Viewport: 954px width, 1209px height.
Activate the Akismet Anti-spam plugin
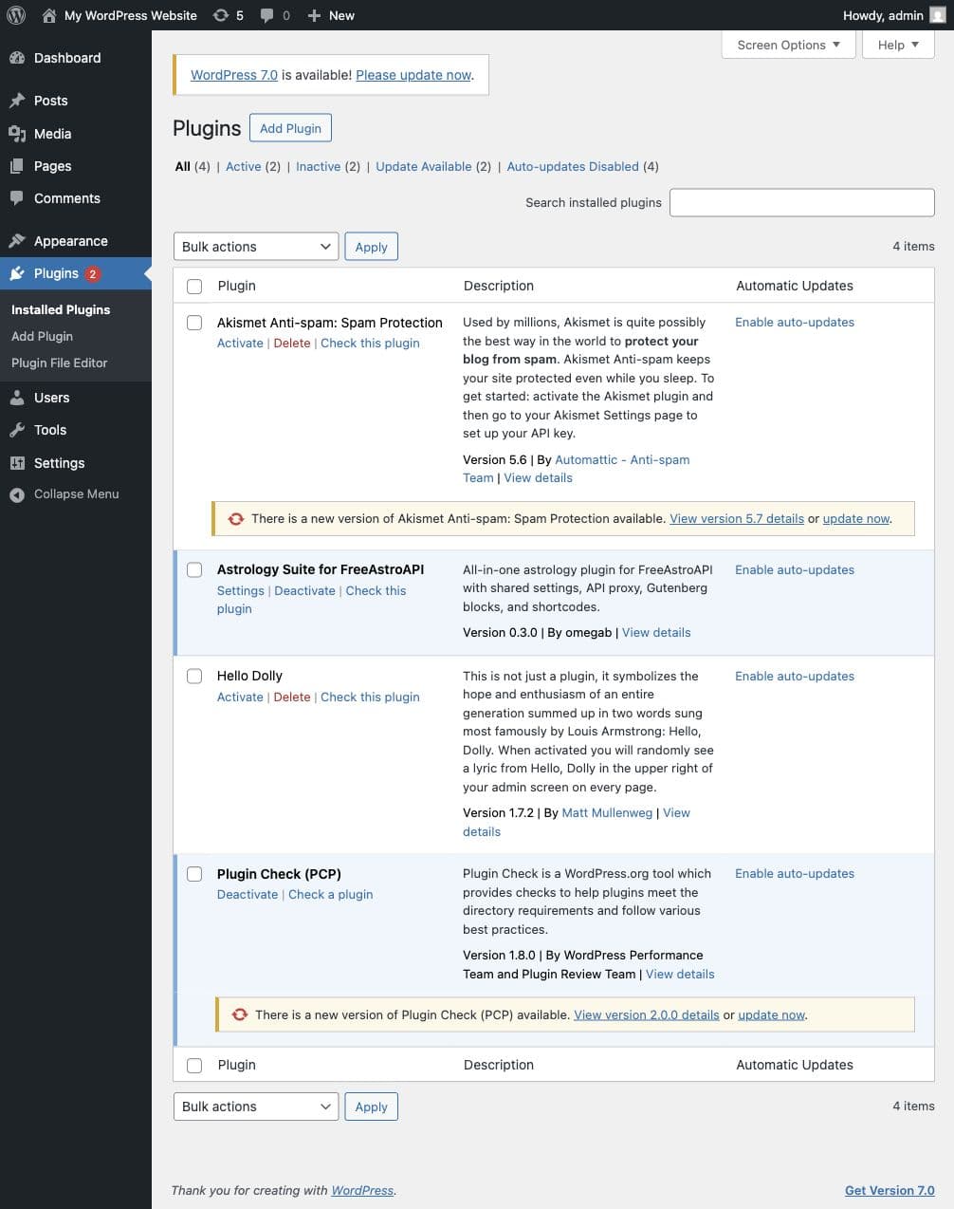coord(240,343)
